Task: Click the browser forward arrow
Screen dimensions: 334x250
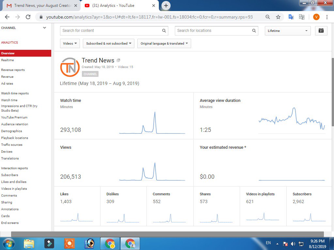Action: [x=18, y=17]
